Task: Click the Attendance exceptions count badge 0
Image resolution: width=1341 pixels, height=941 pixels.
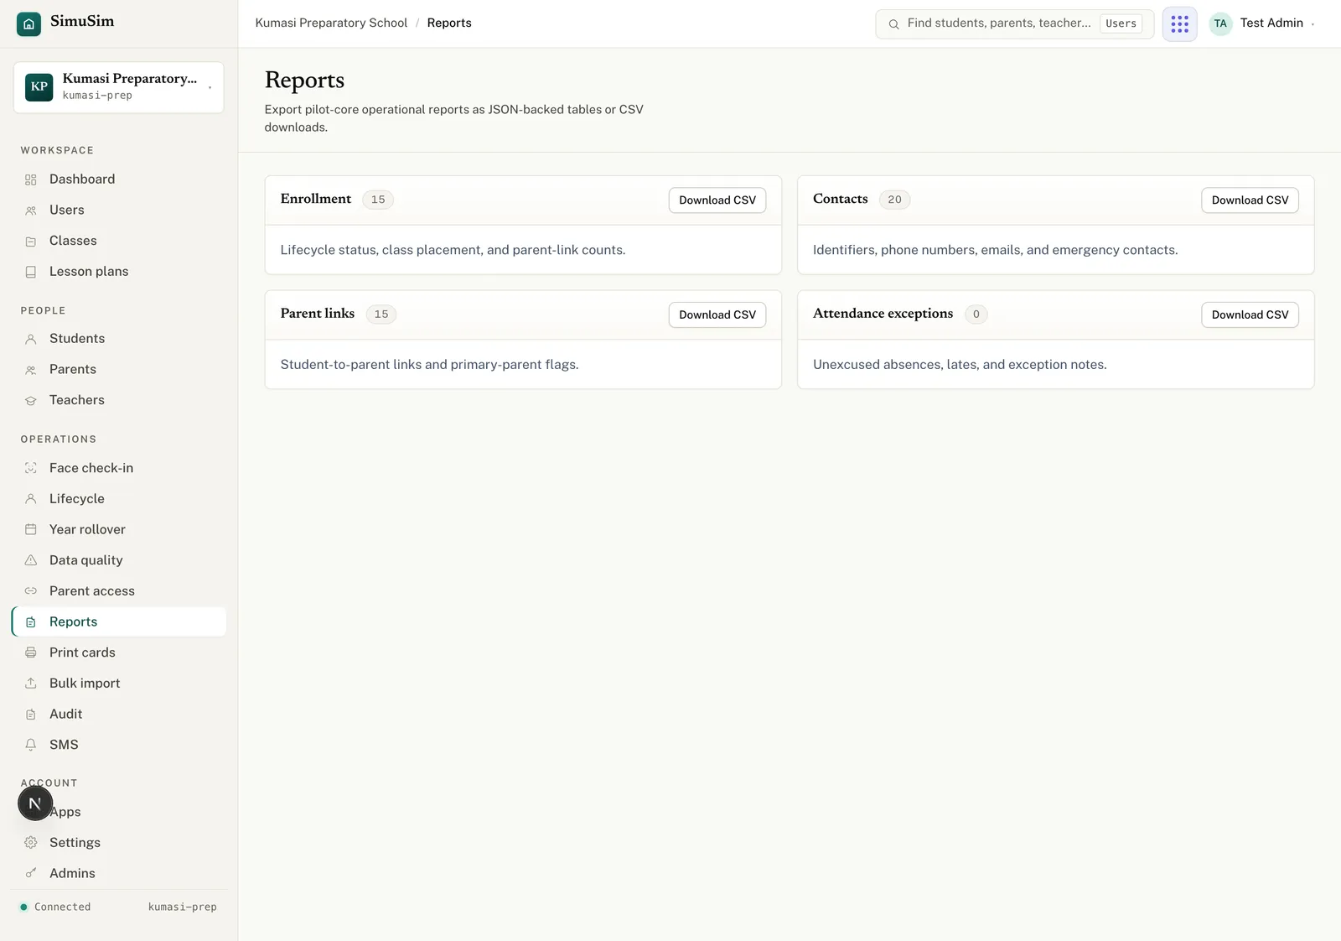Action: pos(976,315)
